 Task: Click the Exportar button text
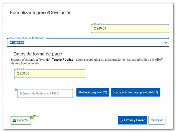(x=23, y=120)
